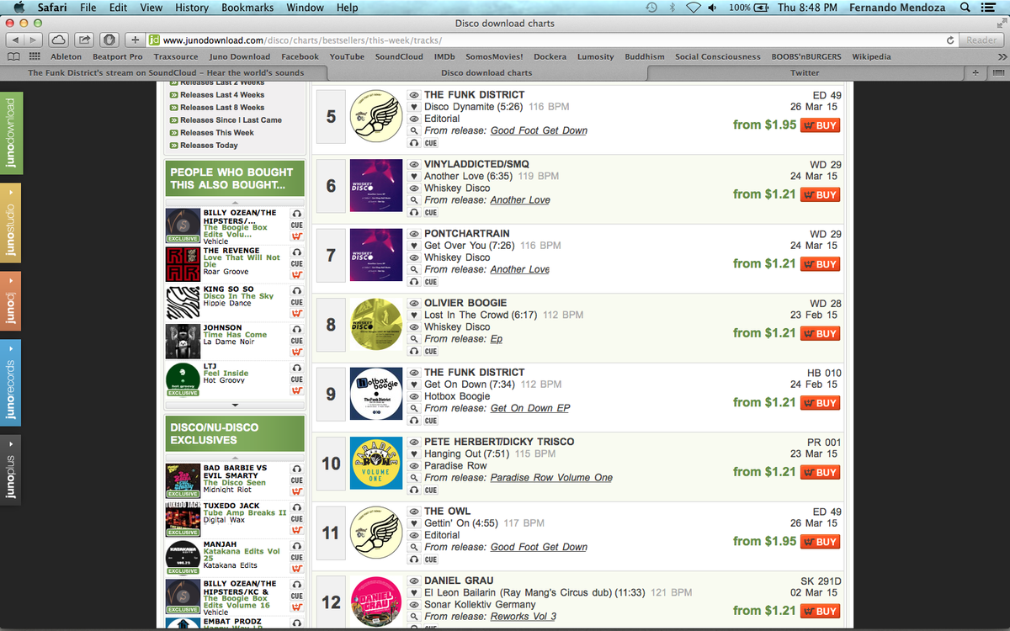Toggle eye icon next to Daniel Grau
The height and width of the screenshot is (631, 1010).
[413, 581]
